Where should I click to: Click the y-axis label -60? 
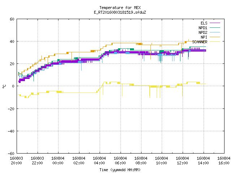coord(11,154)
